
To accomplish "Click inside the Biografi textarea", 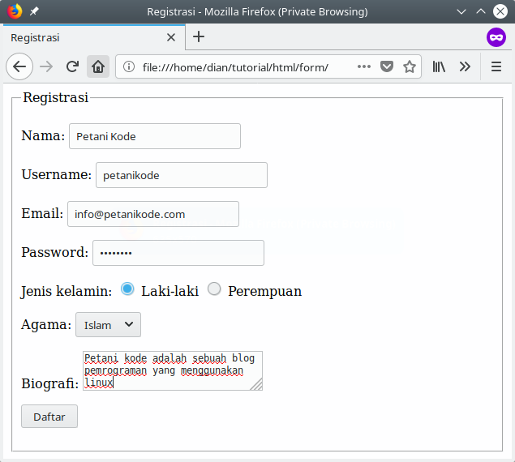I will [173, 370].
